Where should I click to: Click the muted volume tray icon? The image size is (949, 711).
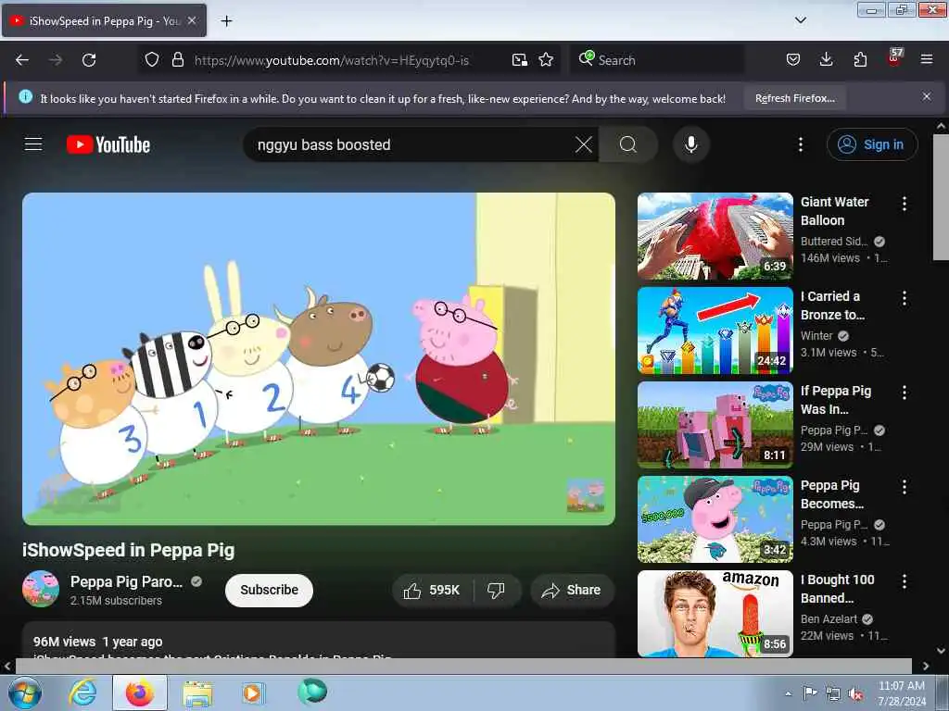tap(855, 693)
